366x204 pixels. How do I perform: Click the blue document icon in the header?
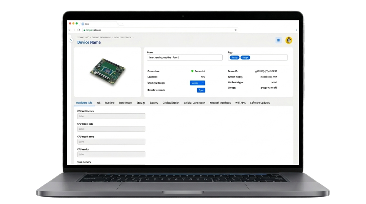278,40
